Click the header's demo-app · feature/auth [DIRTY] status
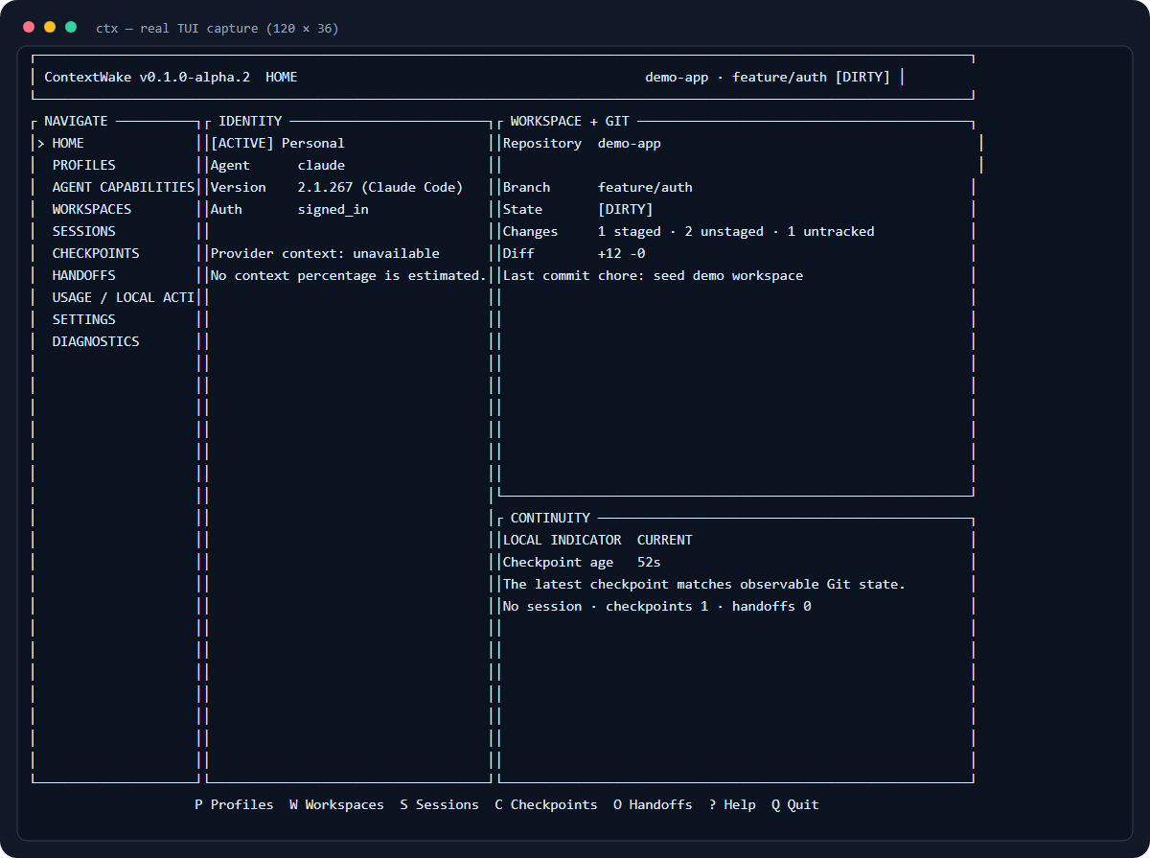This screenshot has height=858, width=1150. (768, 77)
